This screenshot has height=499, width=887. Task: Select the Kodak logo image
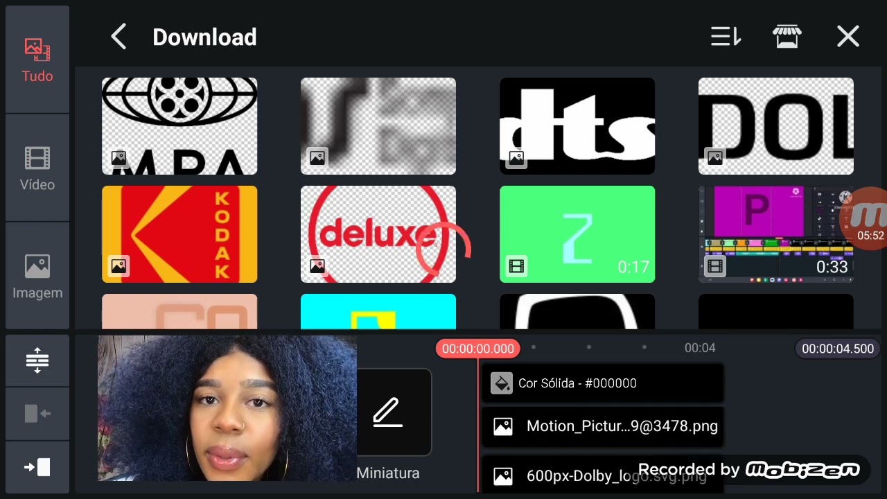coord(179,234)
